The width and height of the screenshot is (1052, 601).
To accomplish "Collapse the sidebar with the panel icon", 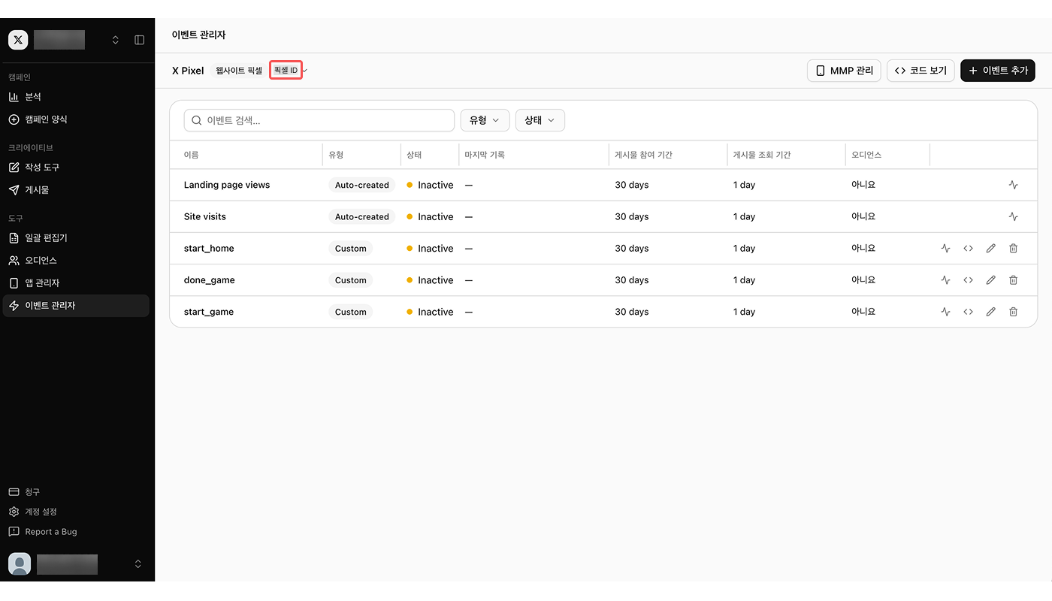I will pos(139,40).
